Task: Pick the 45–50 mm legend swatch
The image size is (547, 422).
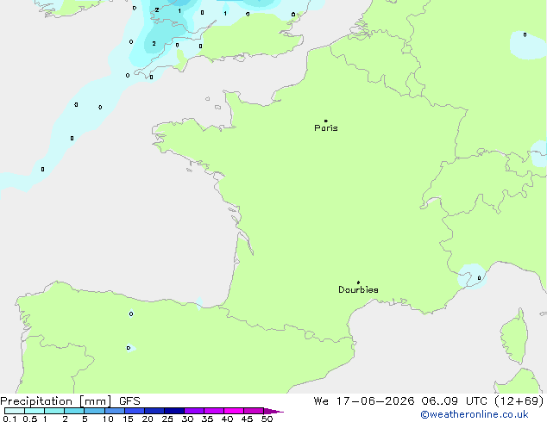Action: tap(254, 411)
